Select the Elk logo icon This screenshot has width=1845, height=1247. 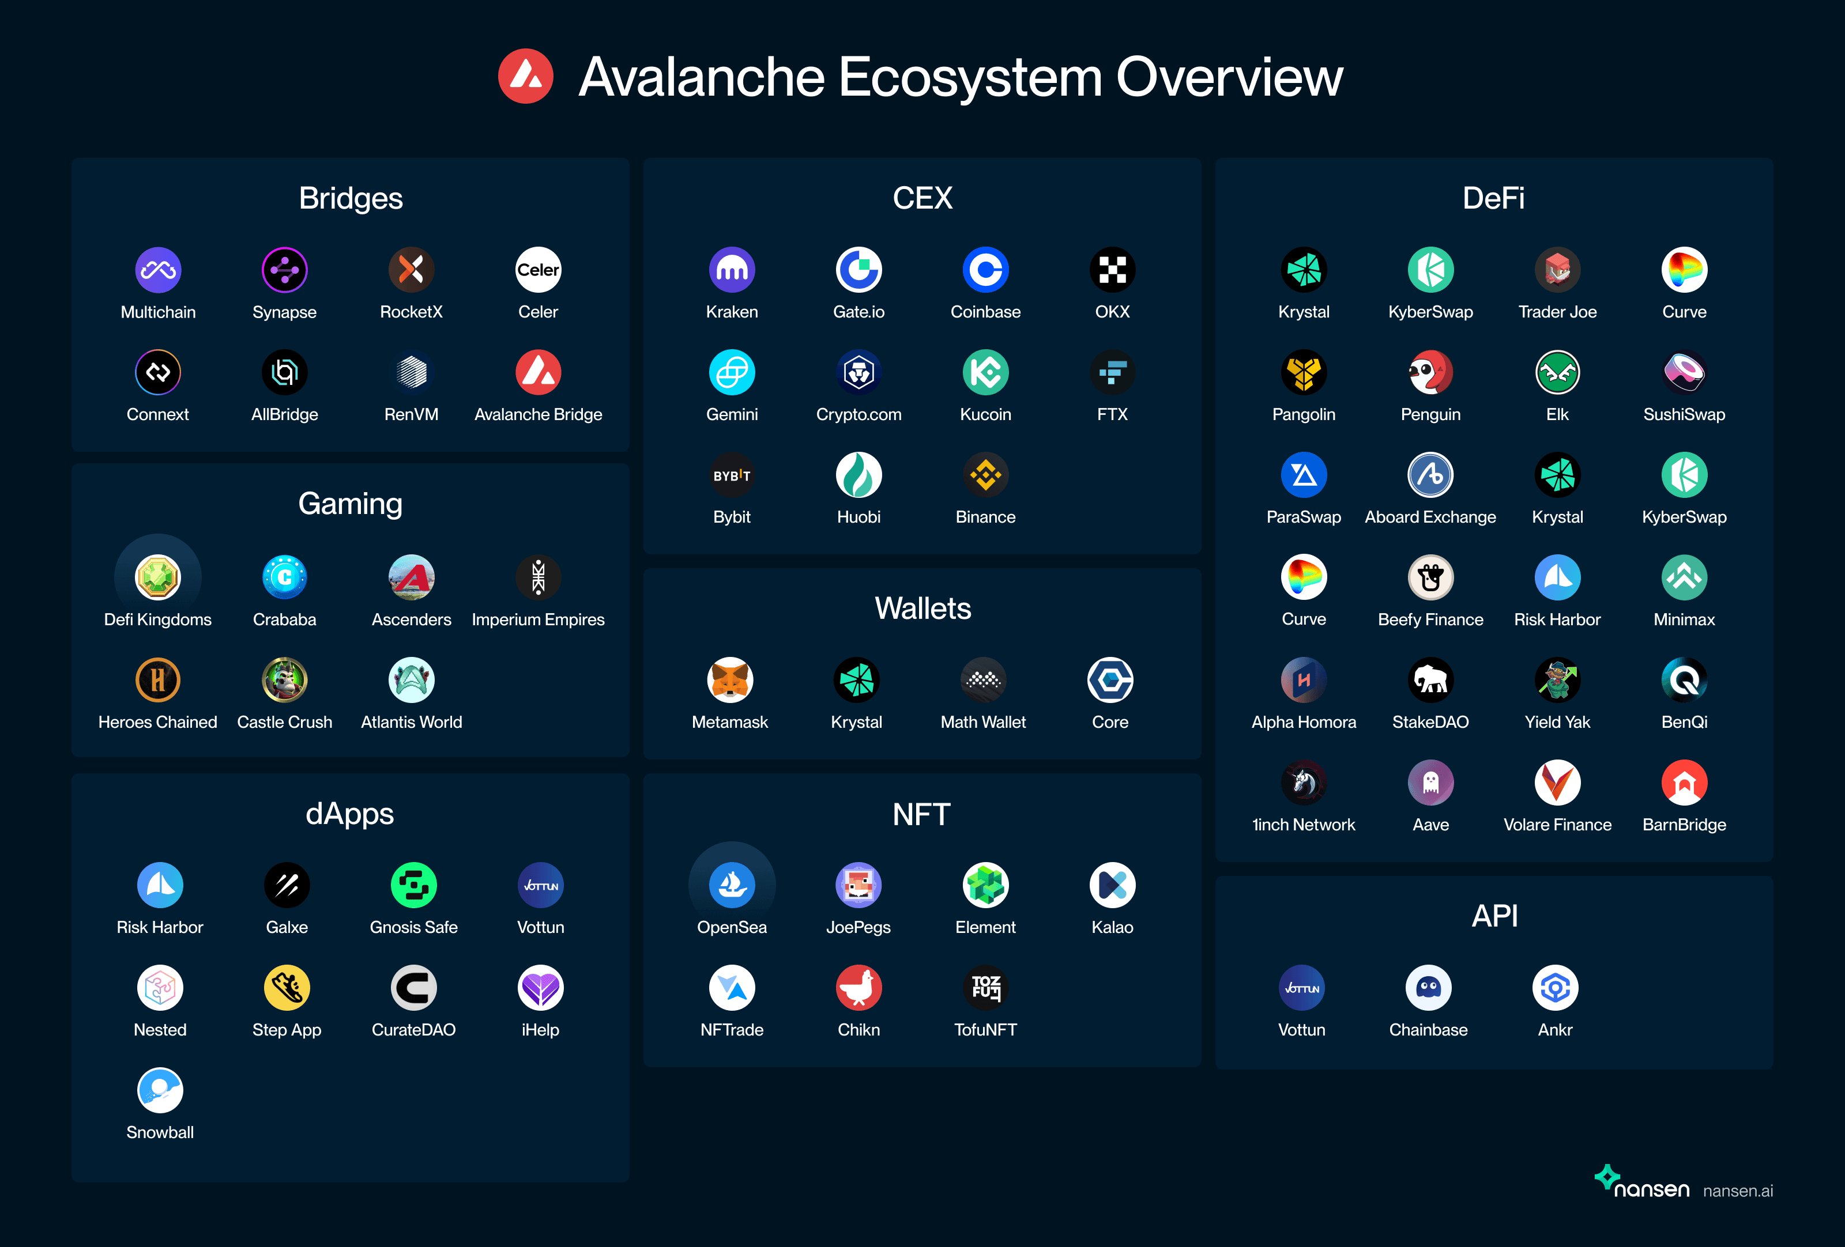(x=1558, y=372)
